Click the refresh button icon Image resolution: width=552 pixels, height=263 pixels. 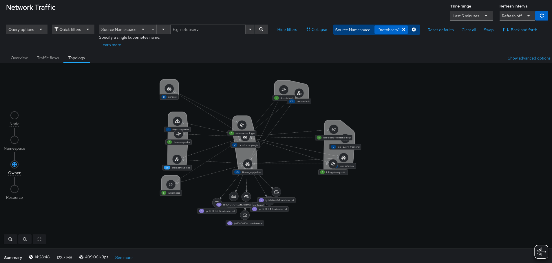click(x=542, y=16)
